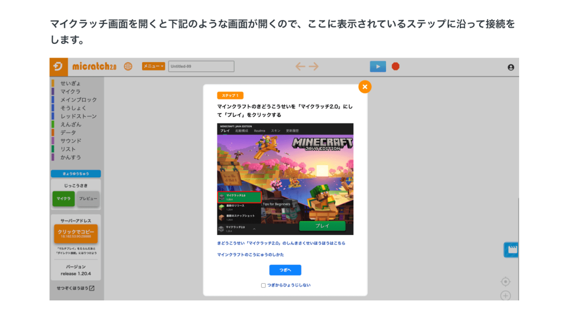The width and height of the screenshot is (568, 327).
Task: Click the user account icon
Action: [510, 67]
